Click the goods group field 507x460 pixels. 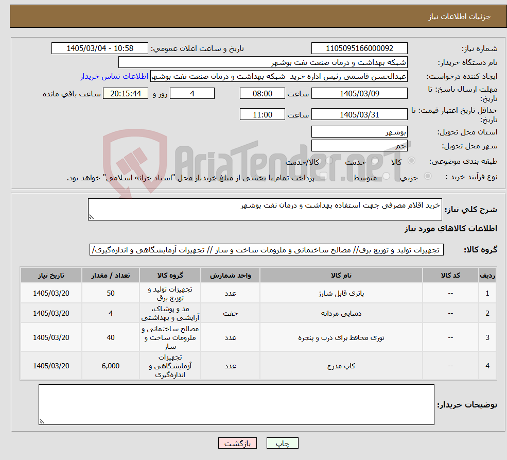pos(267,250)
